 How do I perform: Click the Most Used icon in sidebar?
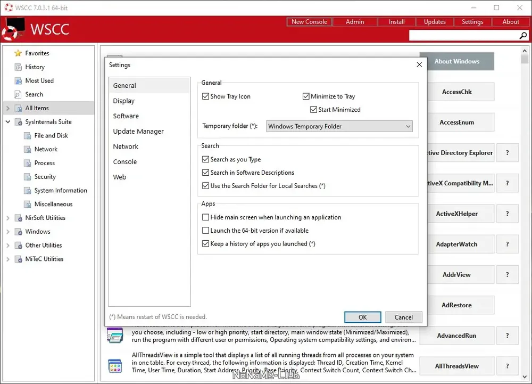pyautogui.click(x=18, y=81)
